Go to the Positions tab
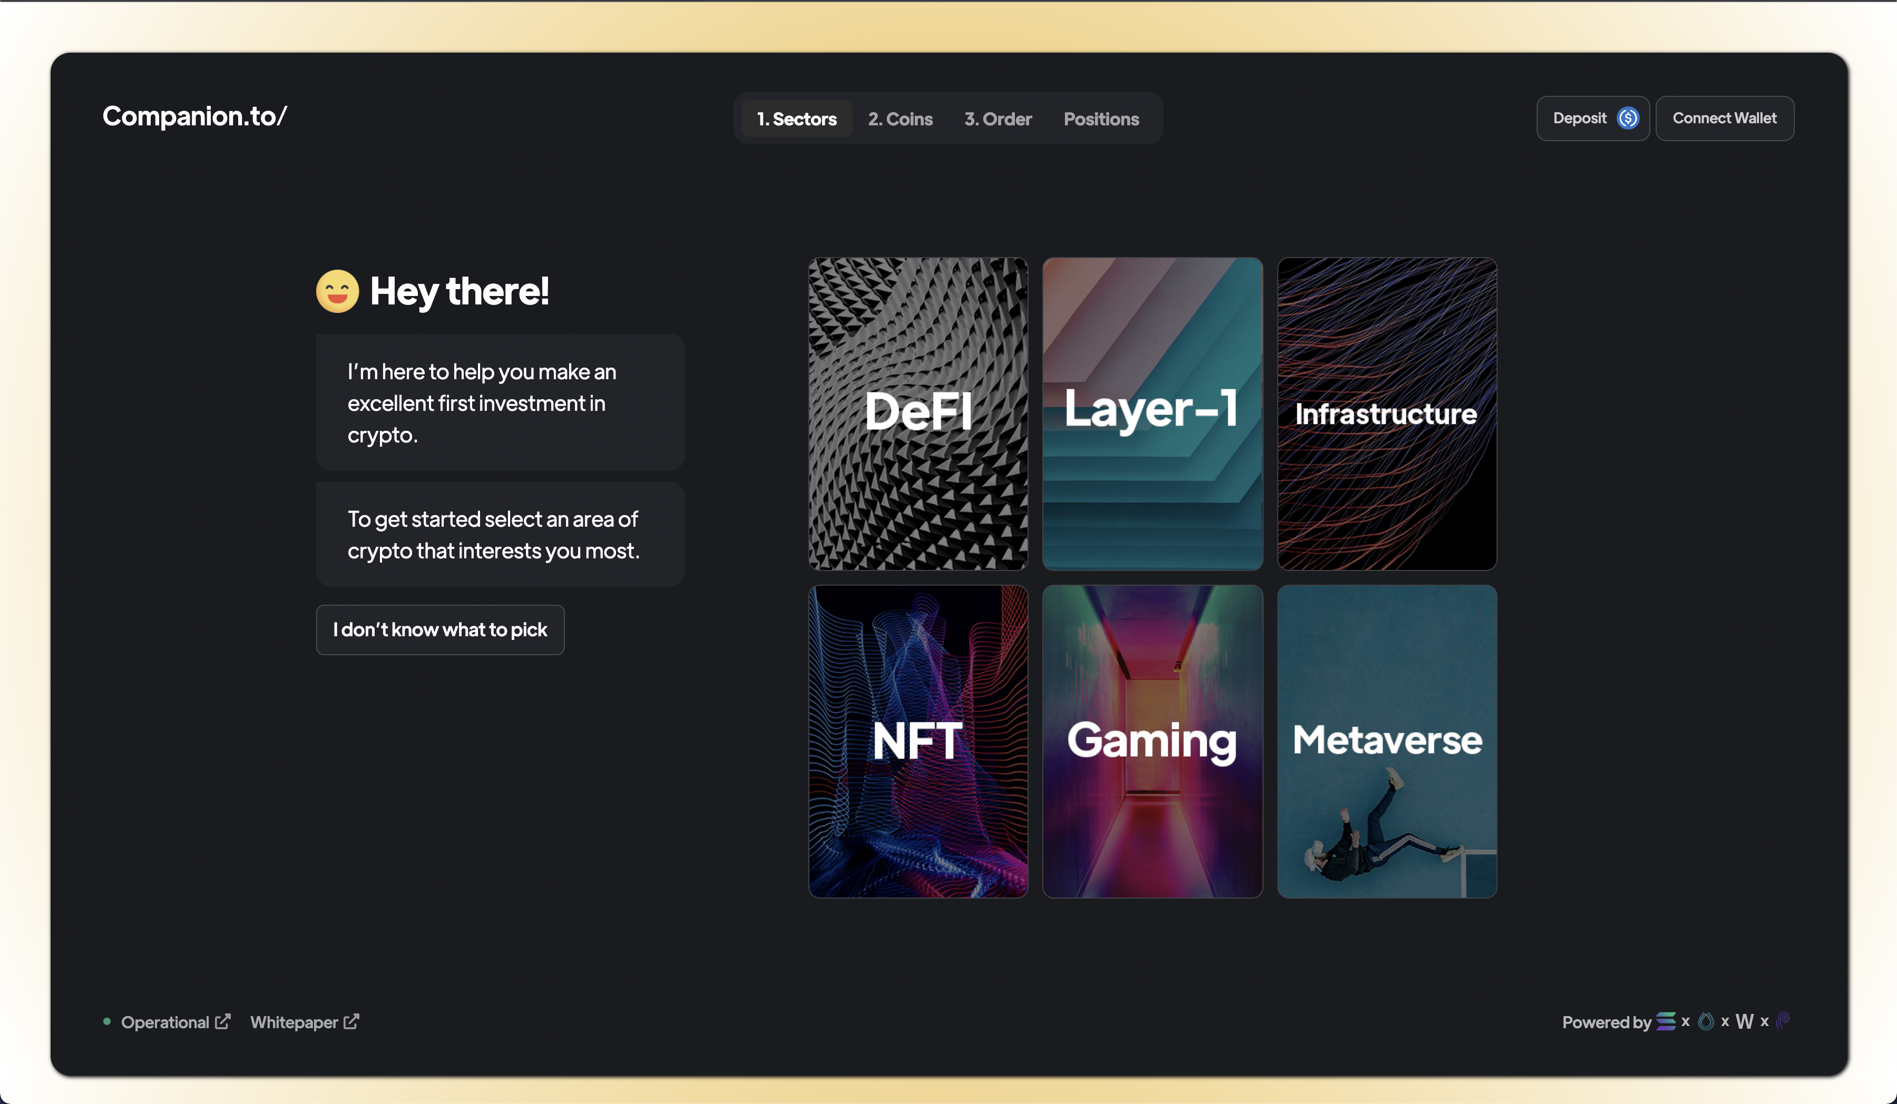 tap(1101, 119)
